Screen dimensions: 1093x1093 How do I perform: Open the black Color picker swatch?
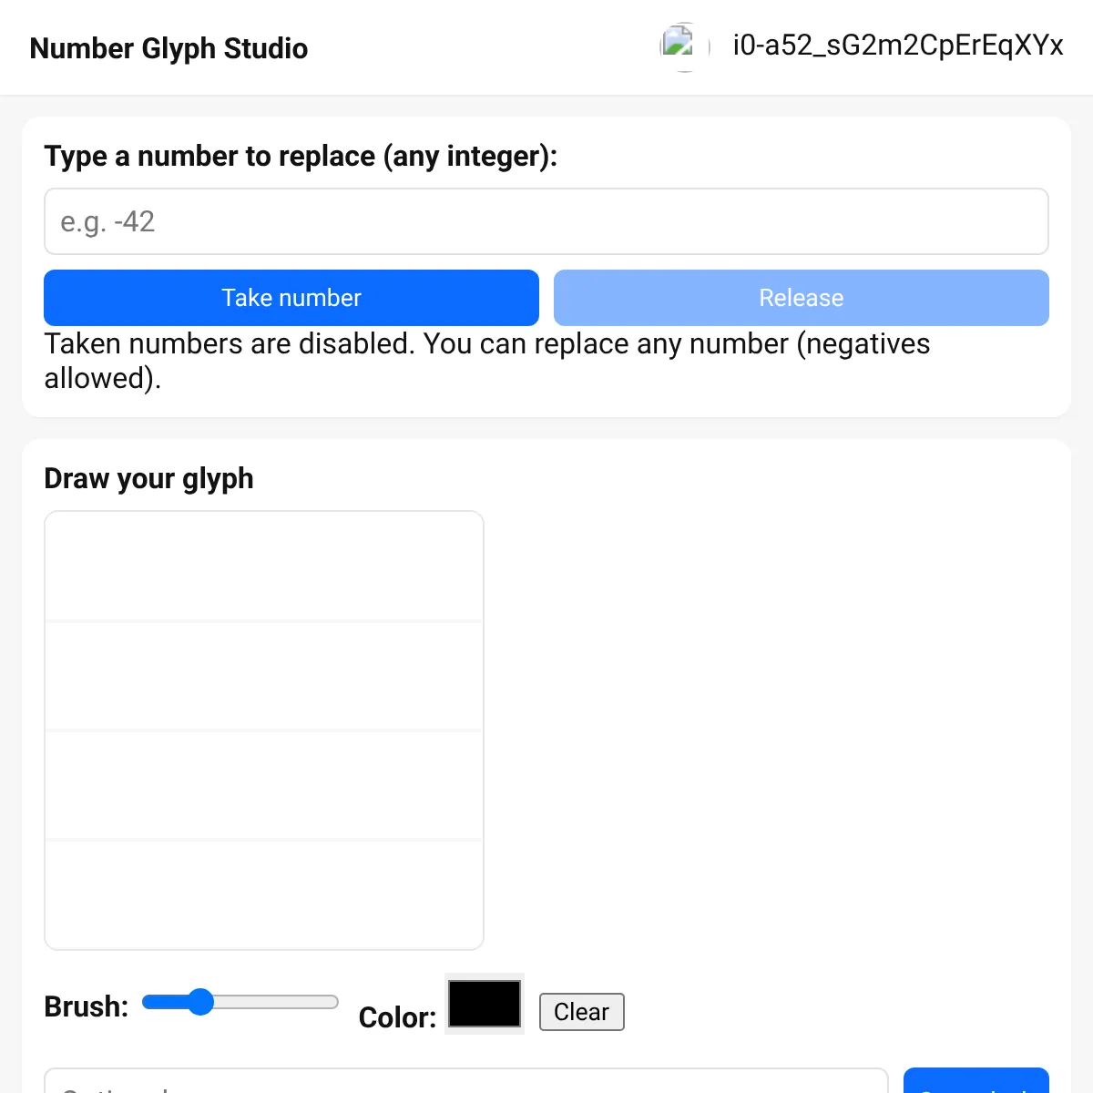[x=485, y=1004]
